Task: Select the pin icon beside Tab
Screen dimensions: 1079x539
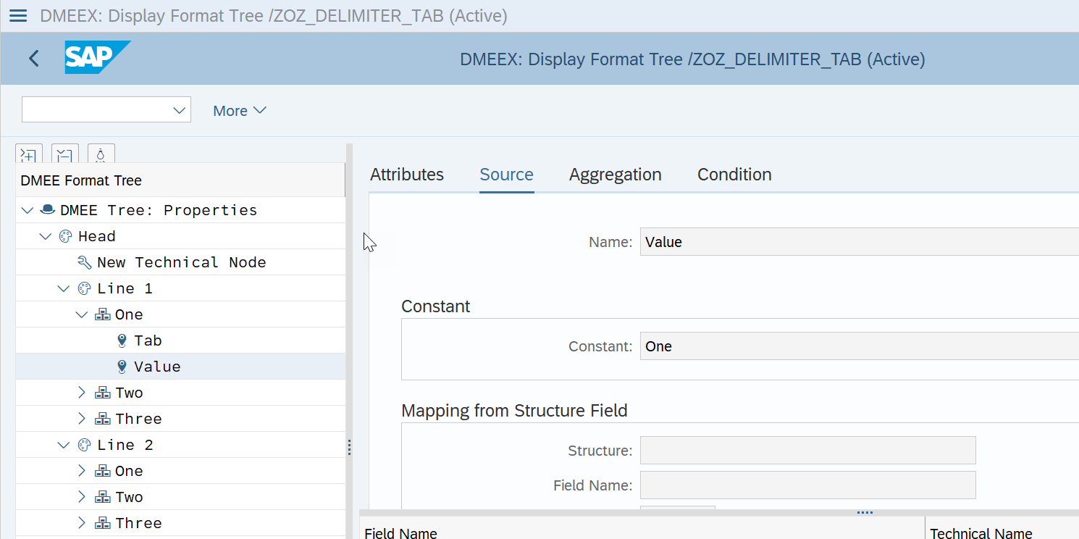Action: 122,340
